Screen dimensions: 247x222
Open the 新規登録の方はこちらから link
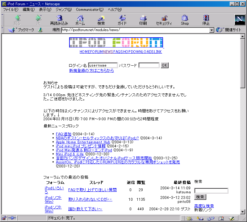pos(91,71)
